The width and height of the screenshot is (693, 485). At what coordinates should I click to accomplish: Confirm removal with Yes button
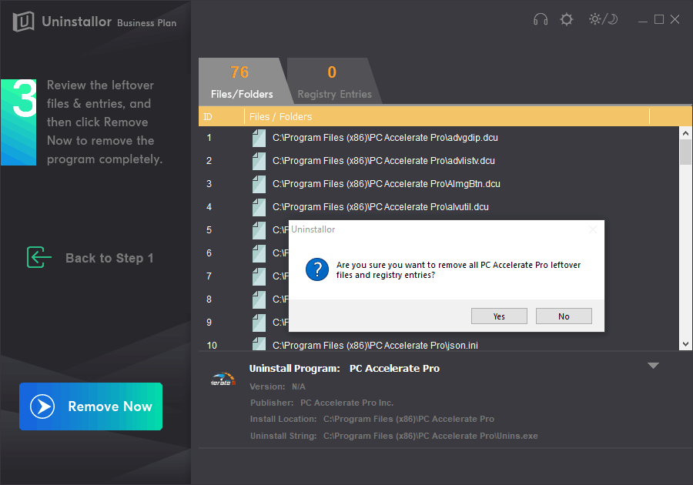(499, 316)
